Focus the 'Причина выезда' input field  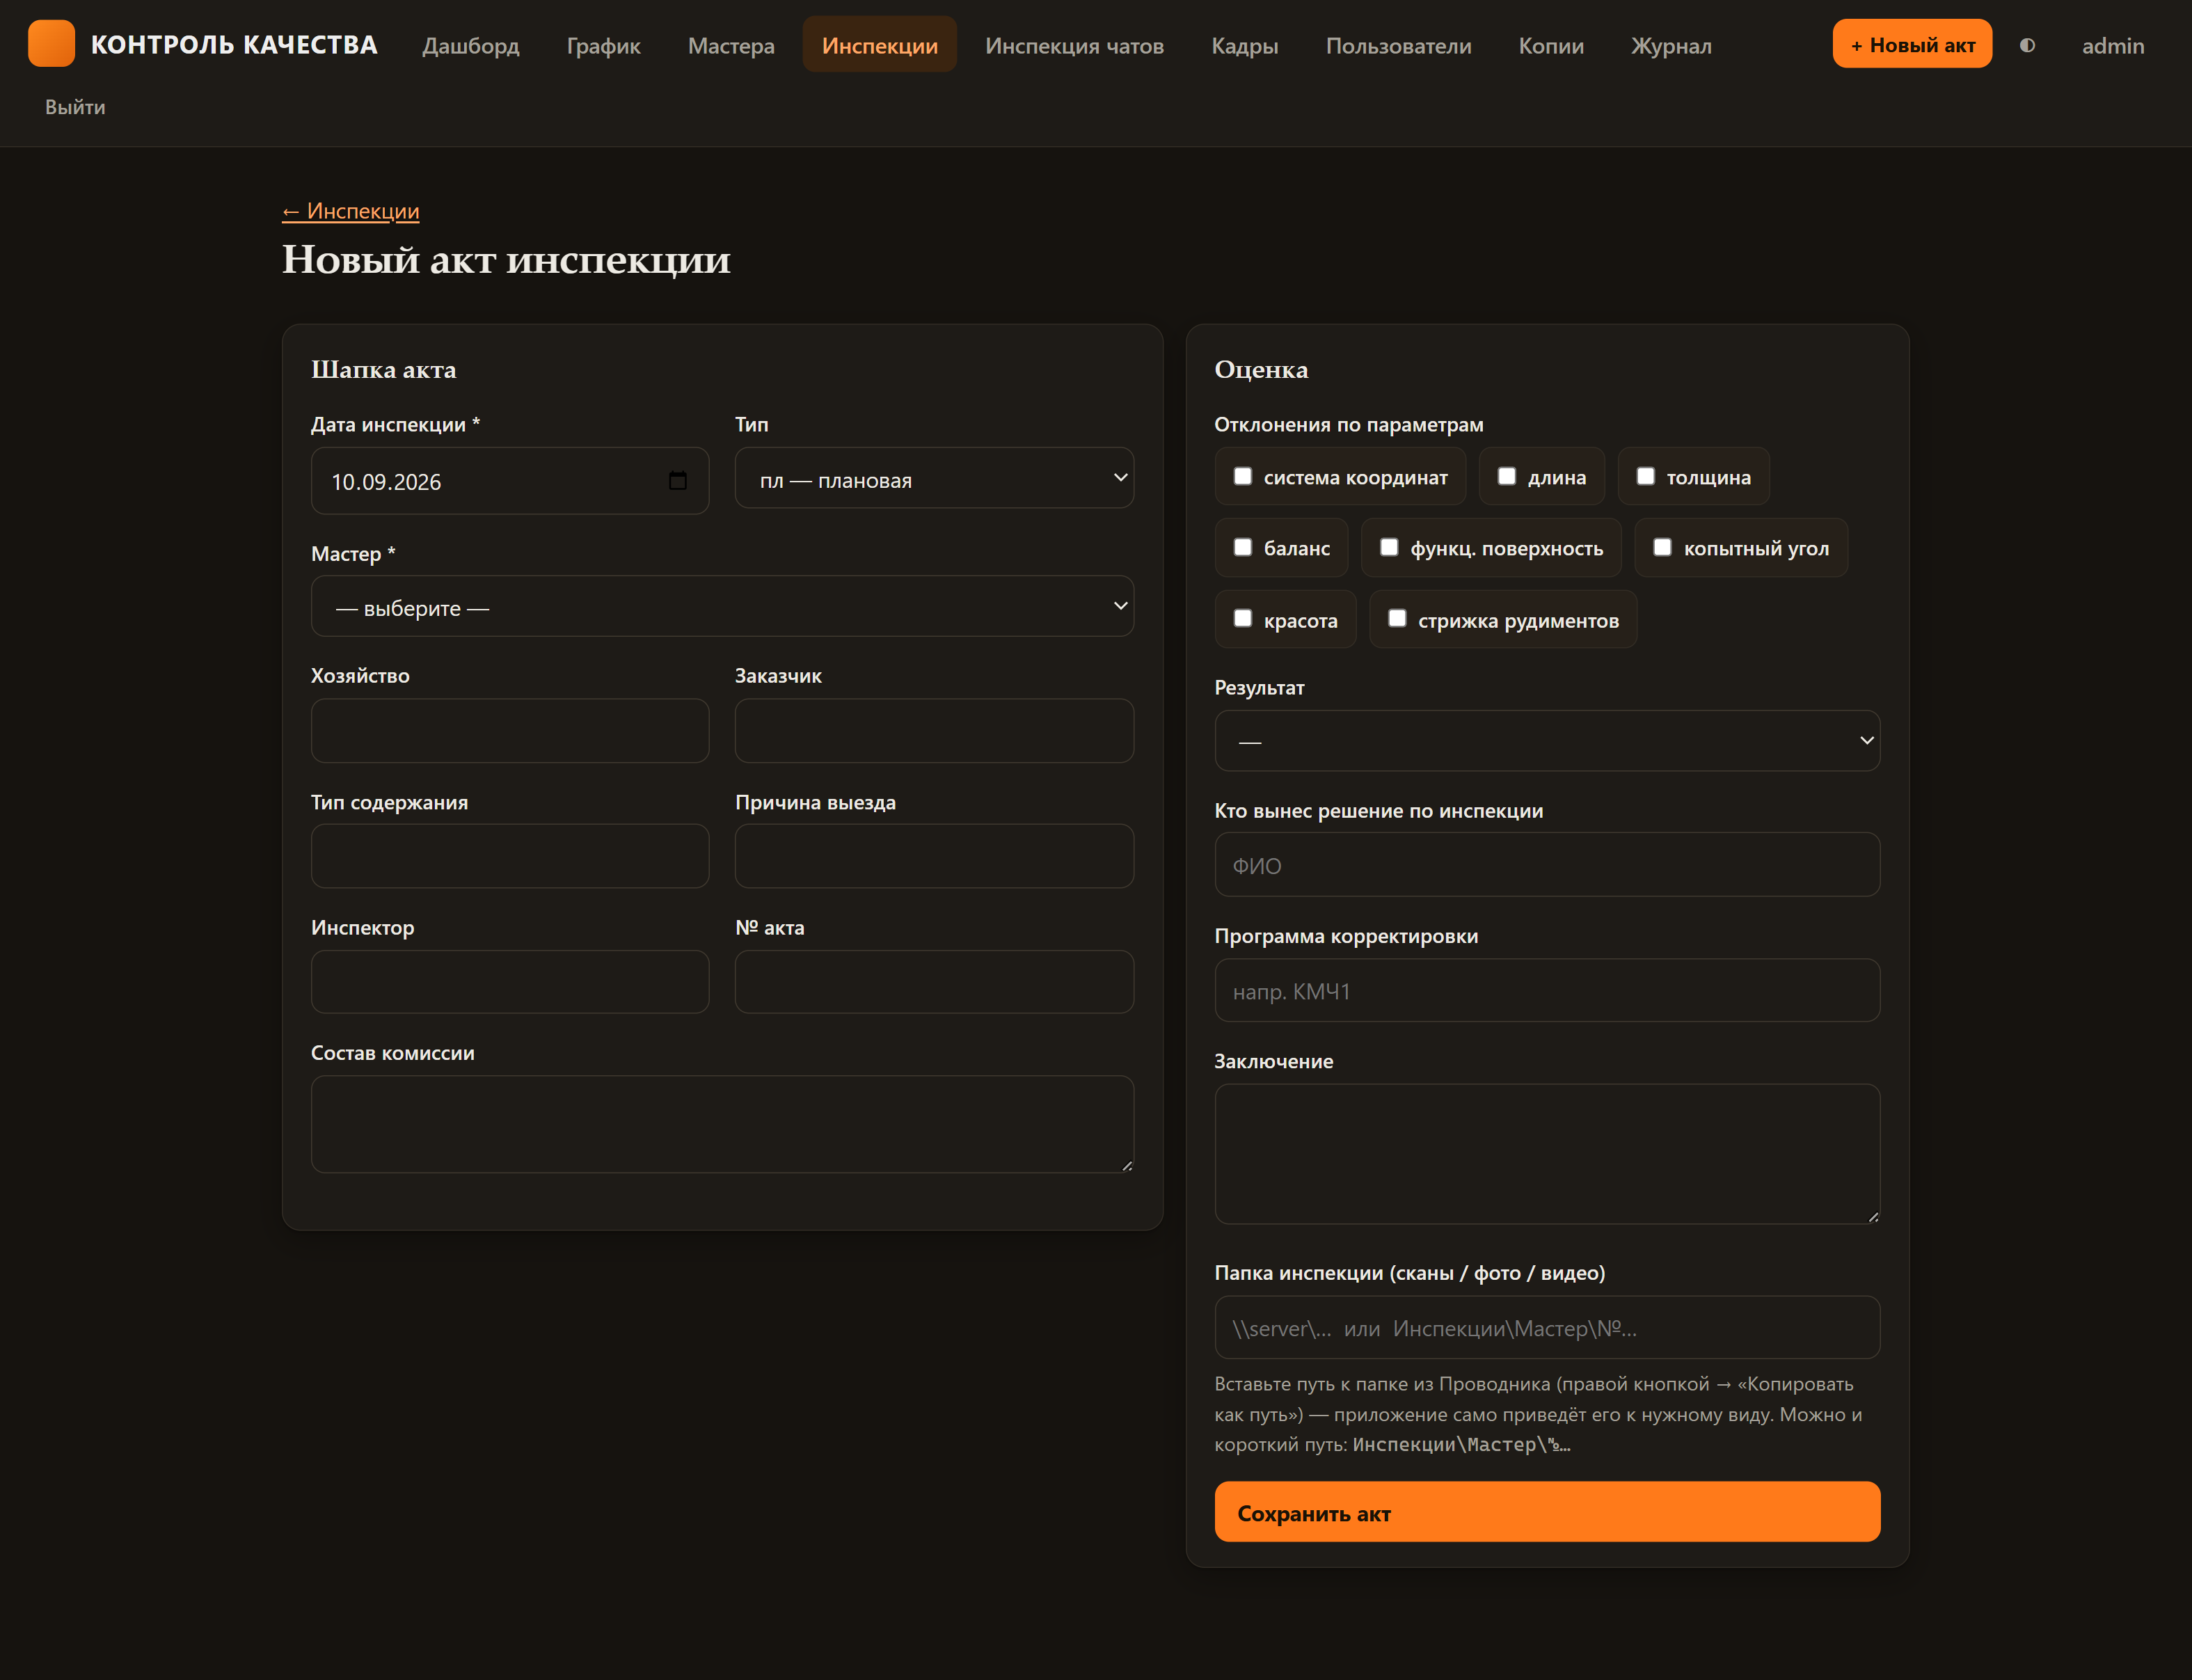pos(934,856)
